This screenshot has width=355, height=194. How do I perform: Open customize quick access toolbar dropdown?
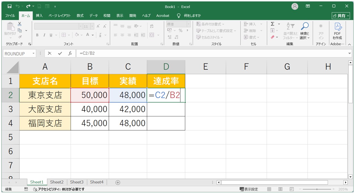click(55, 6)
